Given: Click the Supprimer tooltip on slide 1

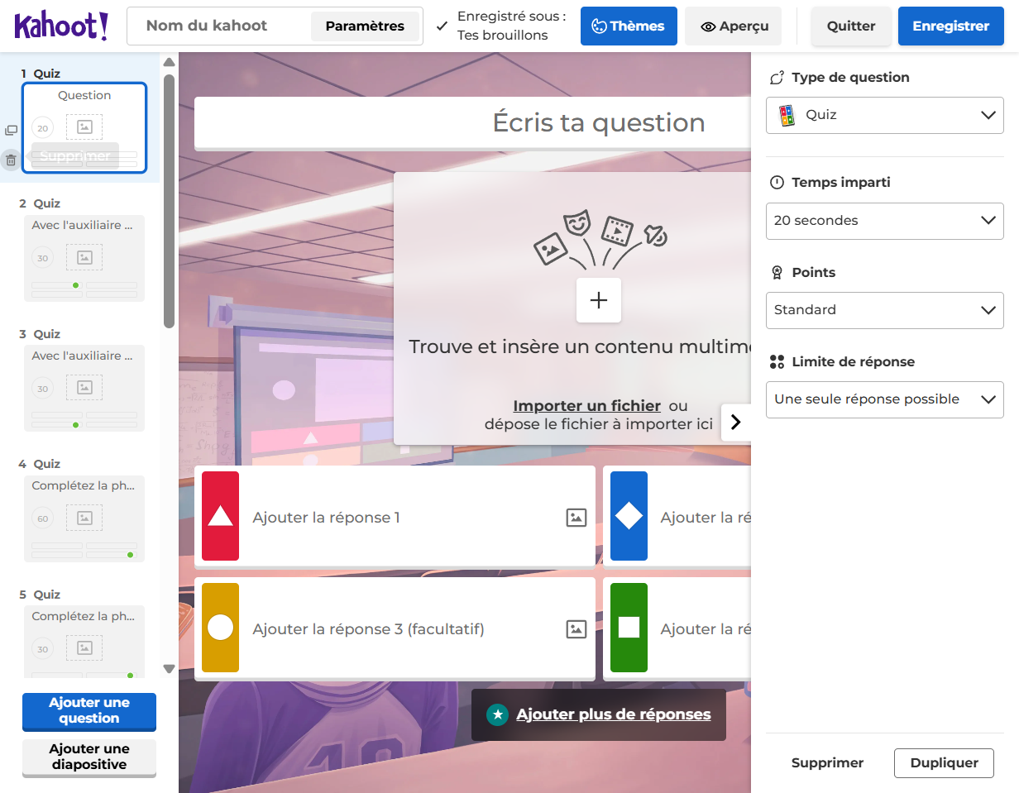Looking at the screenshot, I should tap(75, 156).
